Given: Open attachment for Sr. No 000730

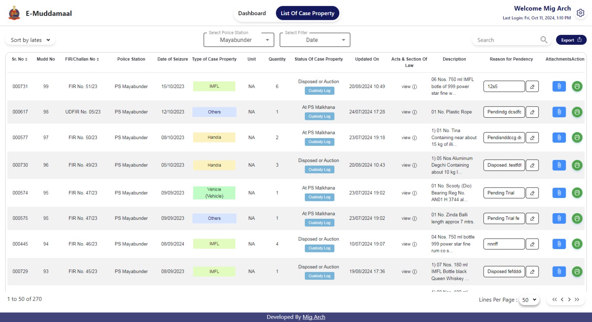Looking at the screenshot, I should point(559,165).
